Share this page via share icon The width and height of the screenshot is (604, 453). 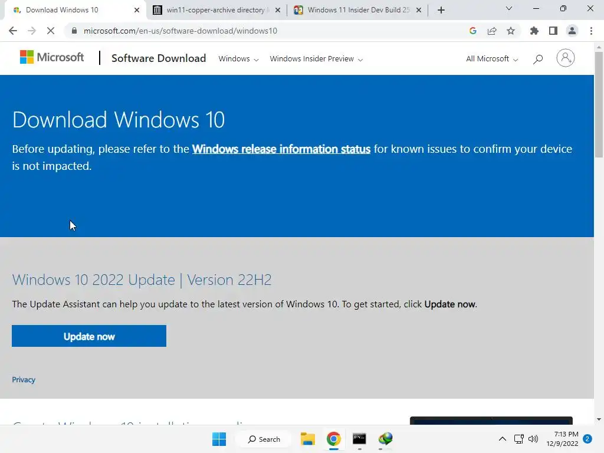pos(492,31)
